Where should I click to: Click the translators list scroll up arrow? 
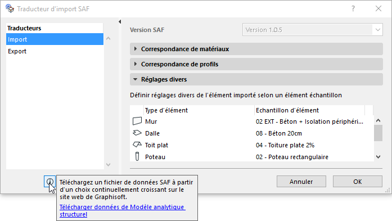pos(108,38)
